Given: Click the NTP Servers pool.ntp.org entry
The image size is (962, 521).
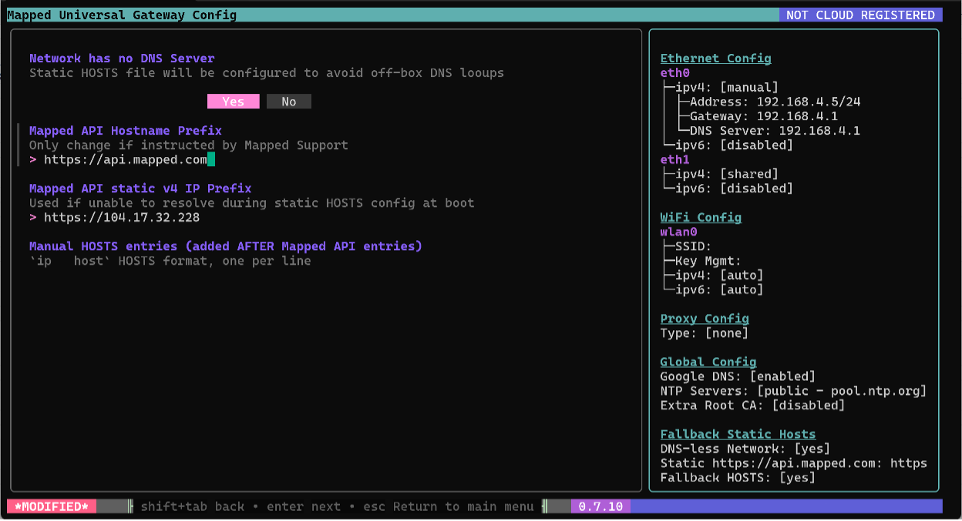Looking at the screenshot, I should point(793,391).
